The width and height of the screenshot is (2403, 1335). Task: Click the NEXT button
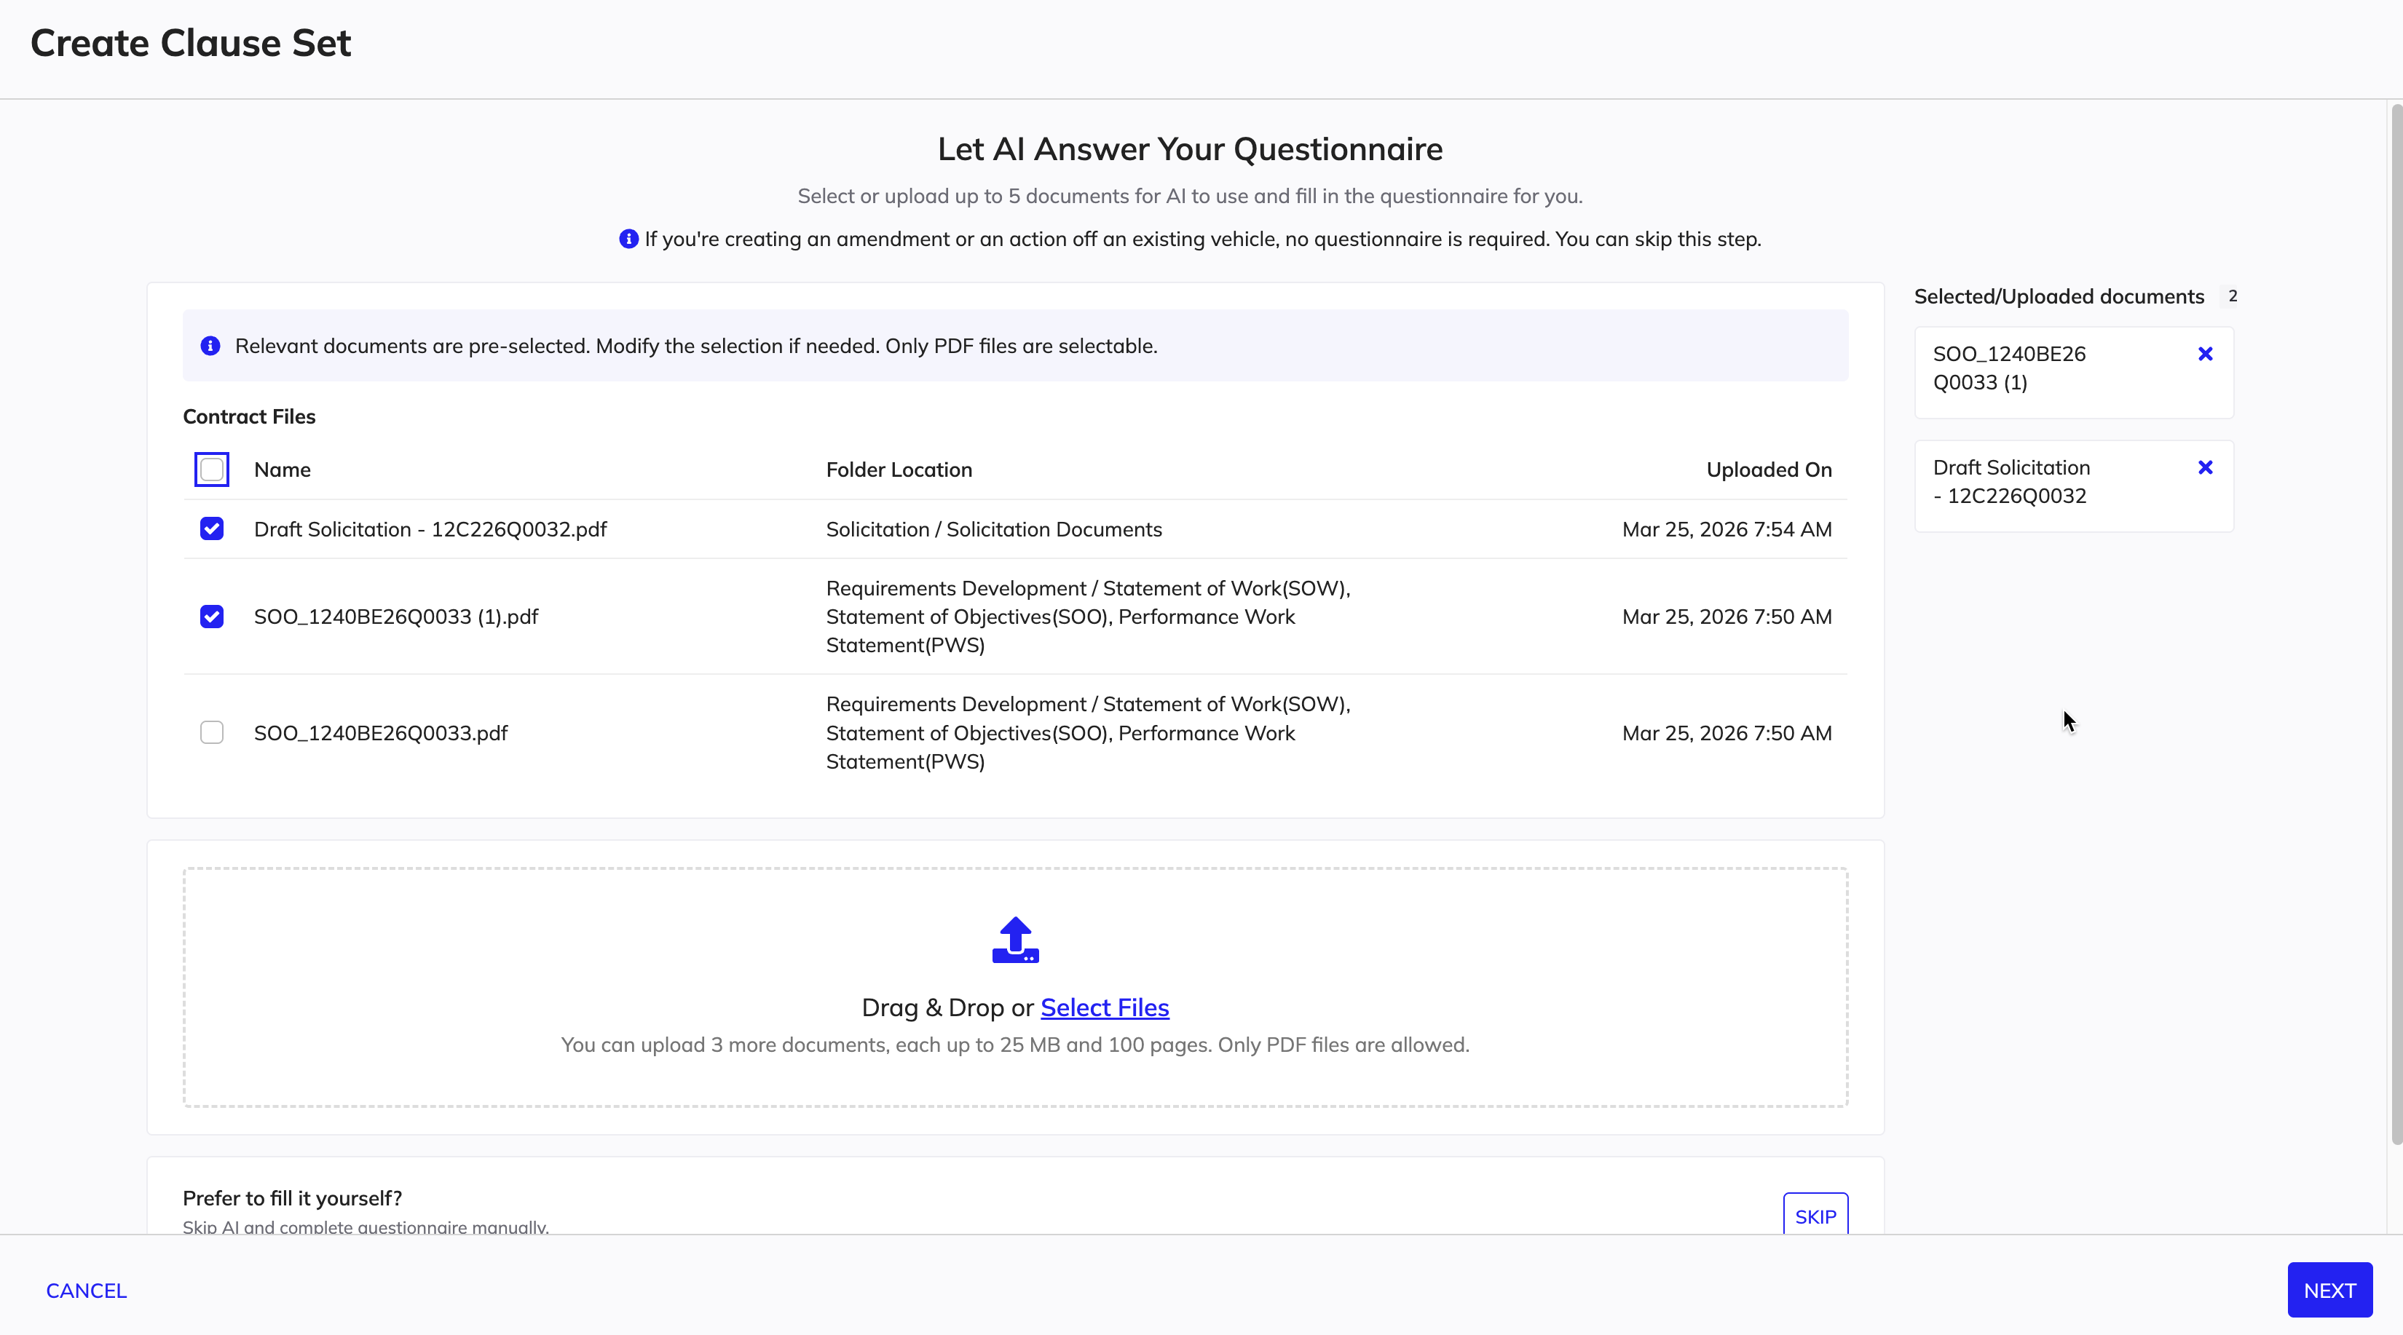(2329, 1291)
